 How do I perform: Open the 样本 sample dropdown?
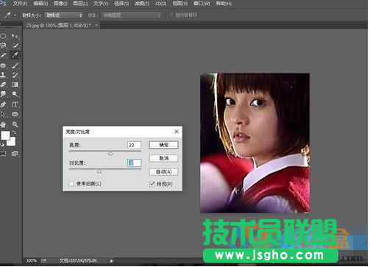click(132, 15)
